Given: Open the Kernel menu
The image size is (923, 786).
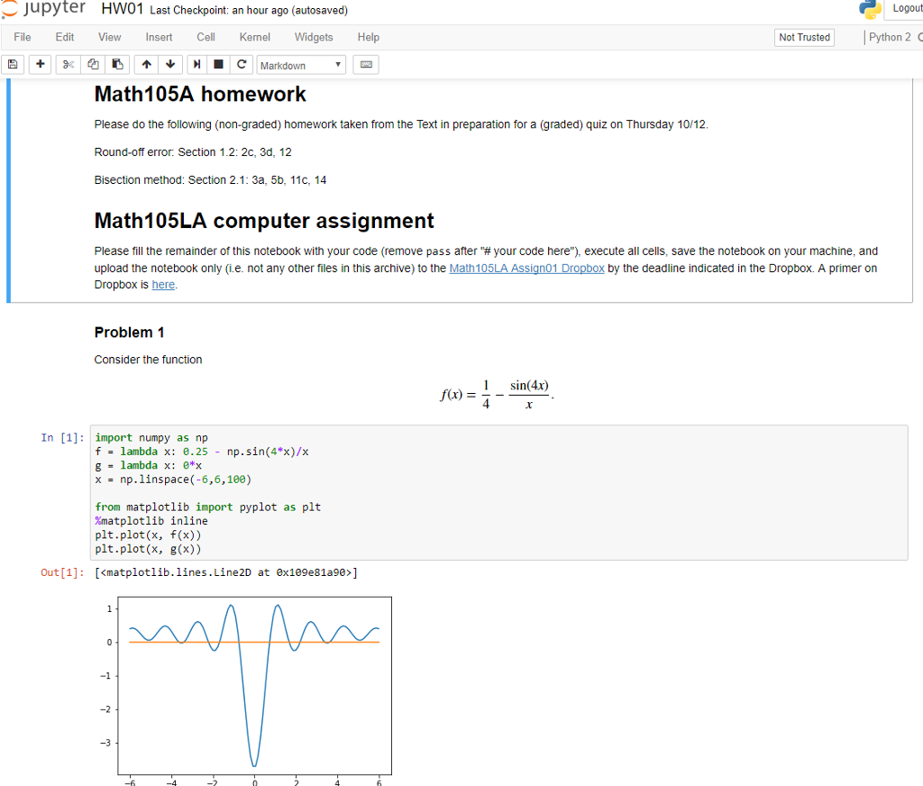Looking at the screenshot, I should pyautogui.click(x=254, y=37).
